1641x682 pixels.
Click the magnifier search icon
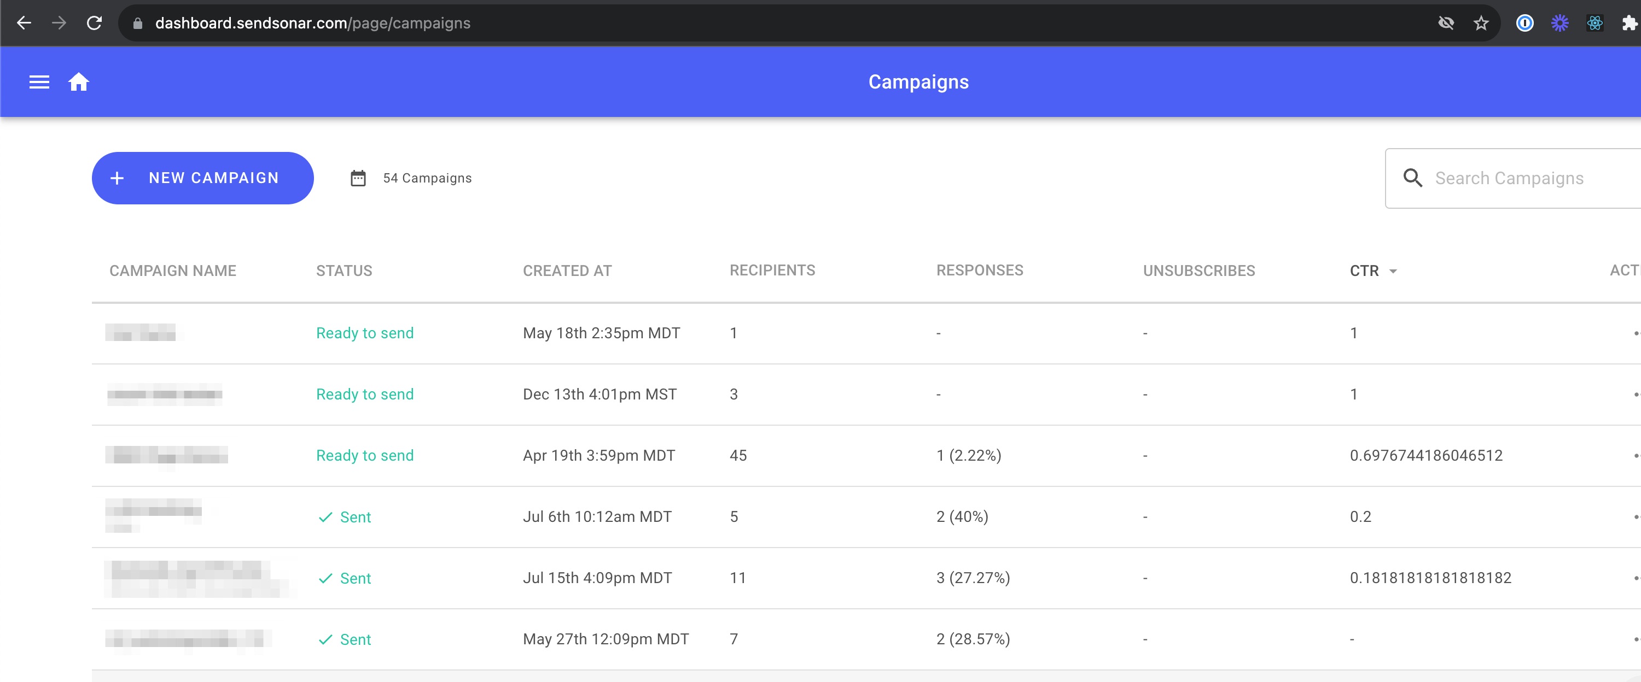pos(1412,178)
